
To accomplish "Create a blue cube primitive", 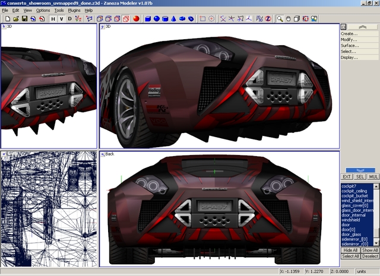I will 148,18.
